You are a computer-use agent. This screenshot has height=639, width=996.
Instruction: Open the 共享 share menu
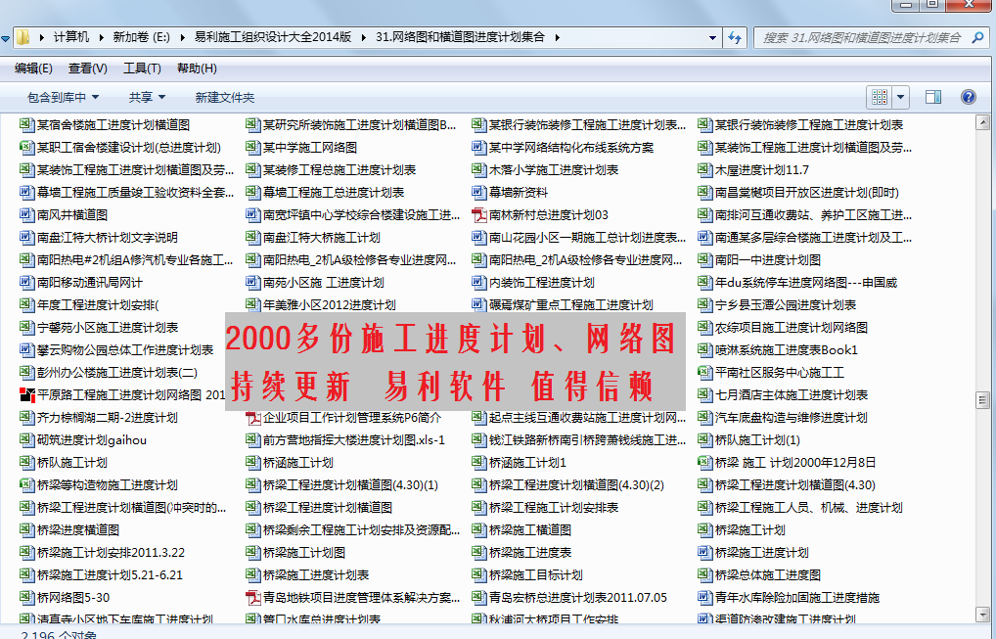tap(147, 97)
